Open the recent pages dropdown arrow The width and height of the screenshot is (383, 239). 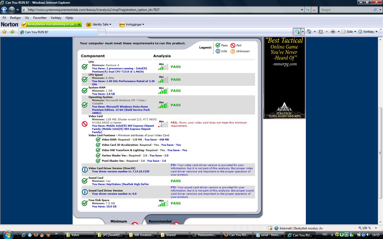[x=18, y=10]
